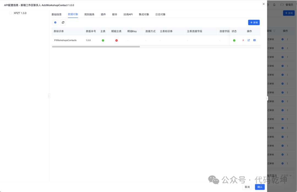Select the 日志对象 tab

160,14
